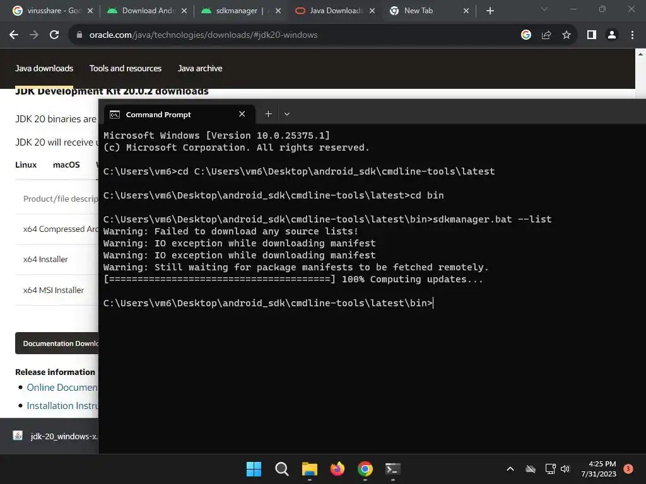Click the Command Prompt tab icon
Image resolution: width=646 pixels, height=484 pixels.
[115, 115]
